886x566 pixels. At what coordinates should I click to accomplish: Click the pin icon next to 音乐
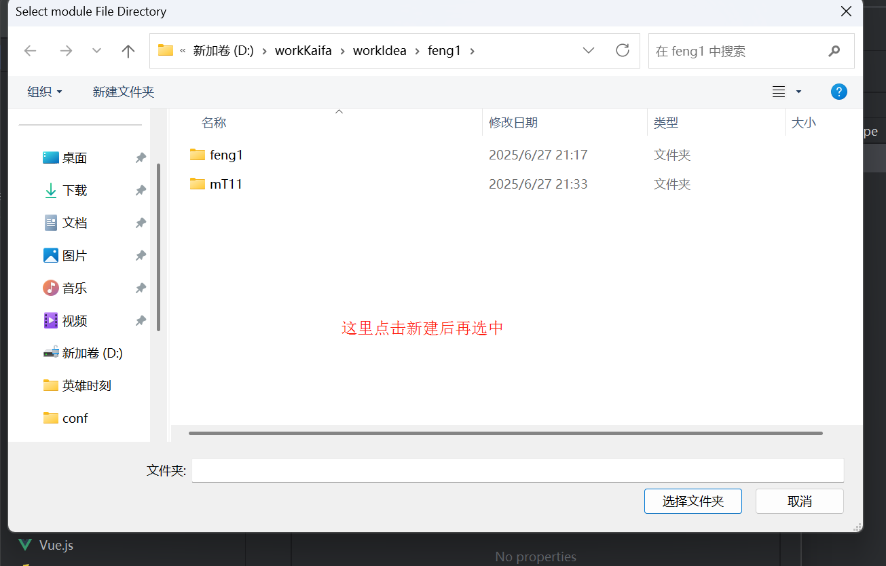click(x=141, y=288)
